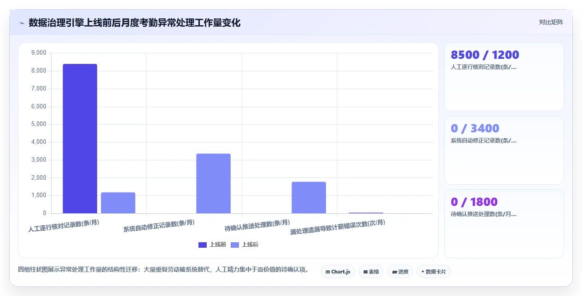Click the 9,000 y-axis value
582x296 pixels.
click(x=39, y=53)
